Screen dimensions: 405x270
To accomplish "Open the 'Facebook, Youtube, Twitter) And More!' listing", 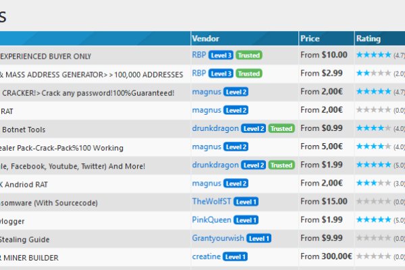I will (72, 167).
